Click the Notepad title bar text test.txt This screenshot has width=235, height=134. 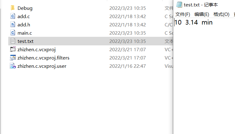[192, 5]
